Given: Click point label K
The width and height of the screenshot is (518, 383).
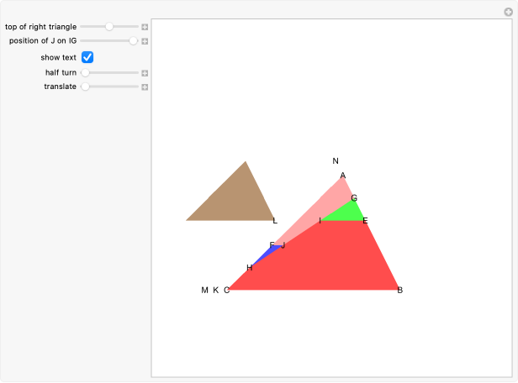Looking at the screenshot, I should click(216, 290).
